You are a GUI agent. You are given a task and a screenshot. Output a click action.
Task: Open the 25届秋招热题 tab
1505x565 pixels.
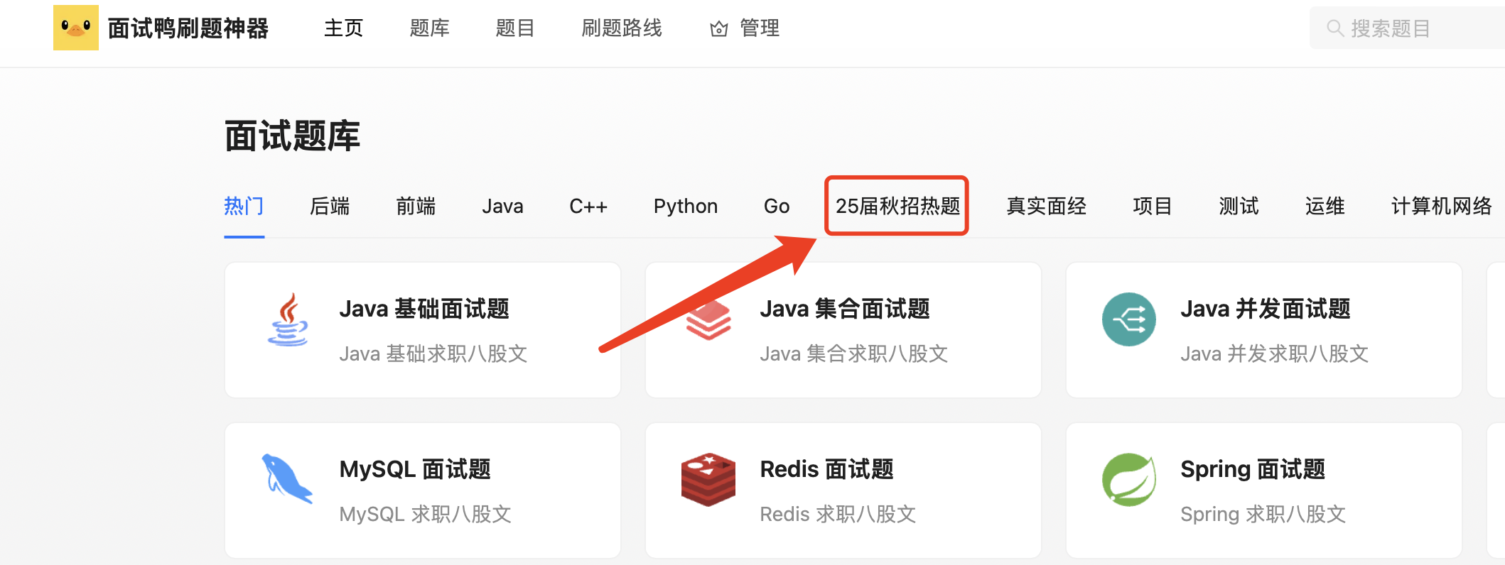897,206
